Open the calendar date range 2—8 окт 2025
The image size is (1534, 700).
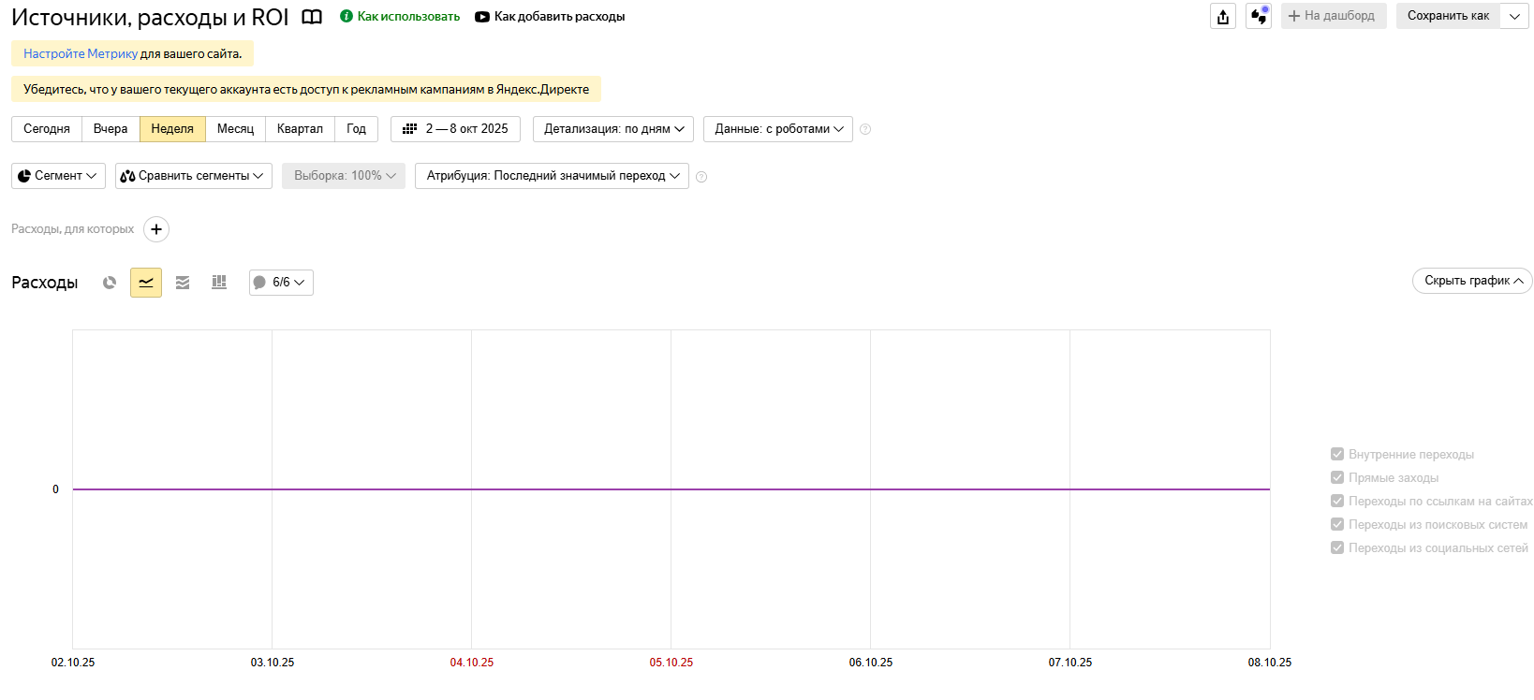pos(455,129)
